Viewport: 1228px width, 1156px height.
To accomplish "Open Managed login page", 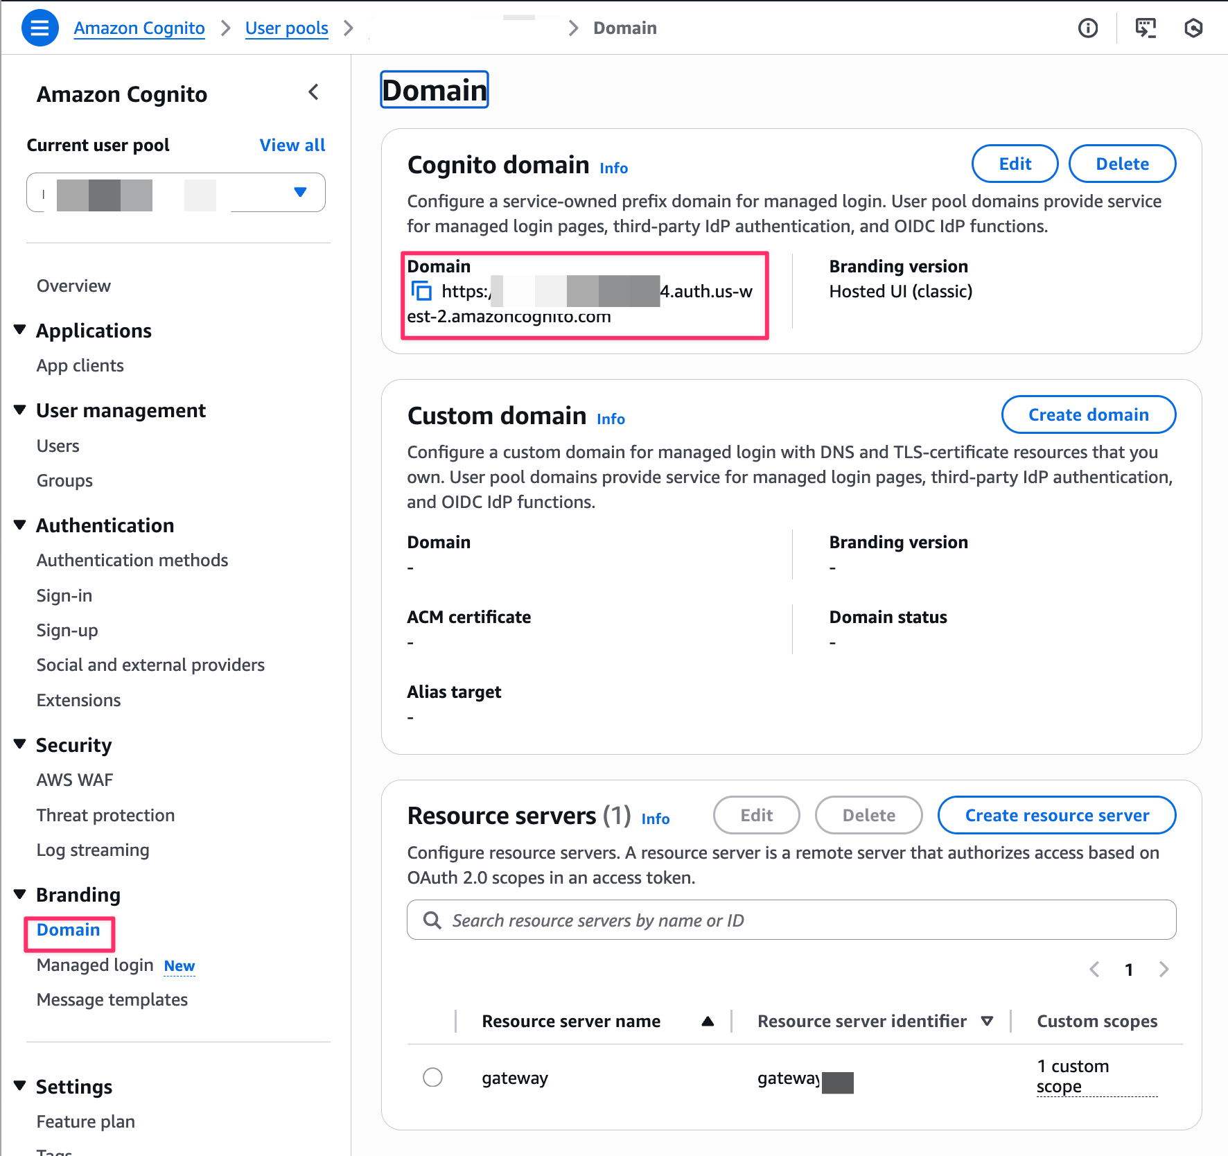I will point(95,965).
